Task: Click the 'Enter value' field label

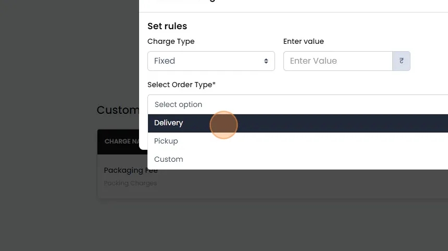Action: [x=303, y=41]
